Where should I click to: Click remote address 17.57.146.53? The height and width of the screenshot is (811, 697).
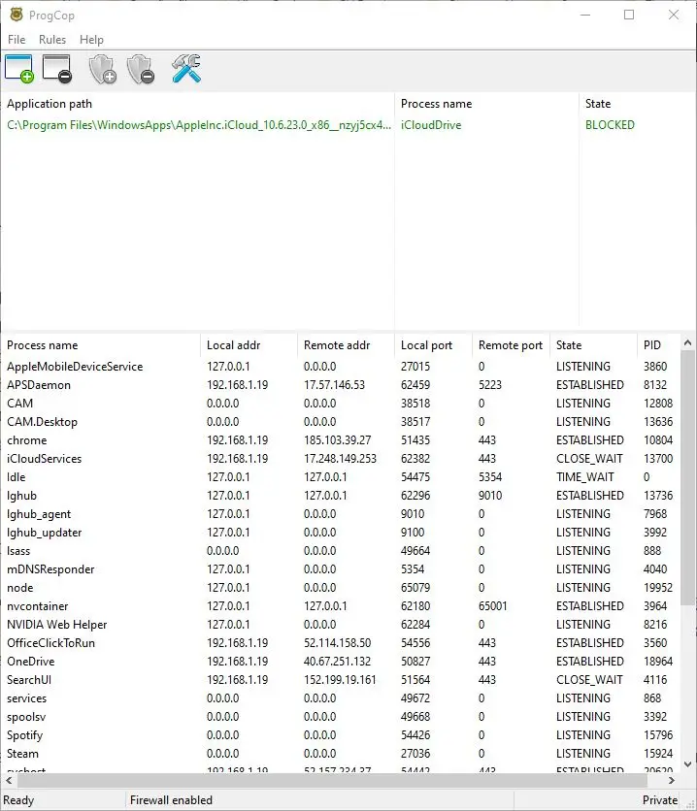pyautogui.click(x=334, y=385)
